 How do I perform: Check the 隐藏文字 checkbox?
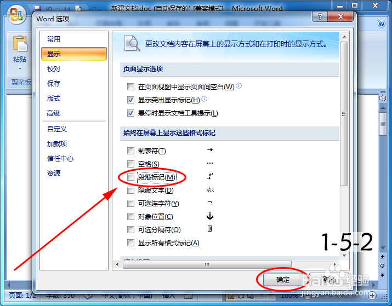(x=130, y=190)
